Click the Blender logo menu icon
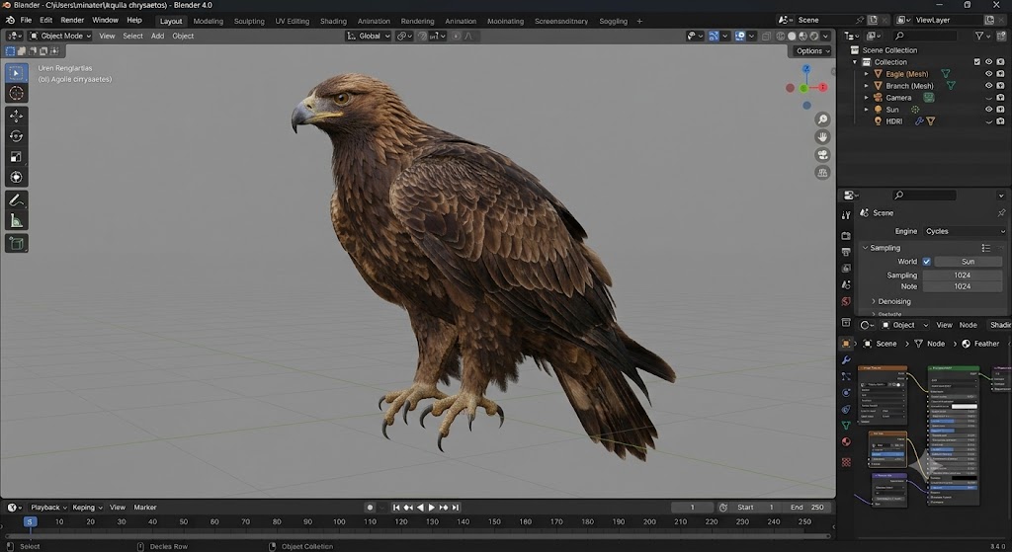1012x552 pixels. pos(9,20)
